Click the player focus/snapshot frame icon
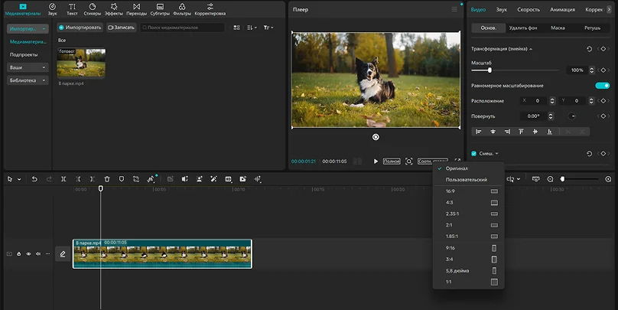Screen dimensions: 618x310 [x=408, y=161]
